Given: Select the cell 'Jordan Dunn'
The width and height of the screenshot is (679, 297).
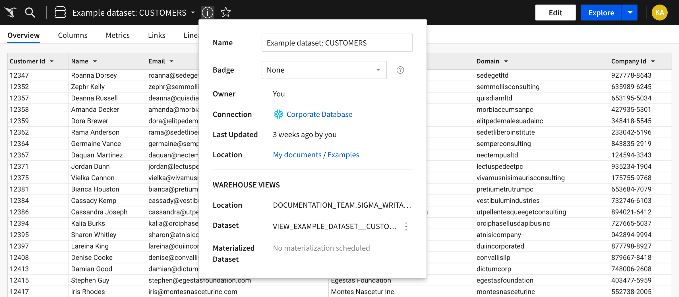Looking at the screenshot, I should [x=107, y=166].
